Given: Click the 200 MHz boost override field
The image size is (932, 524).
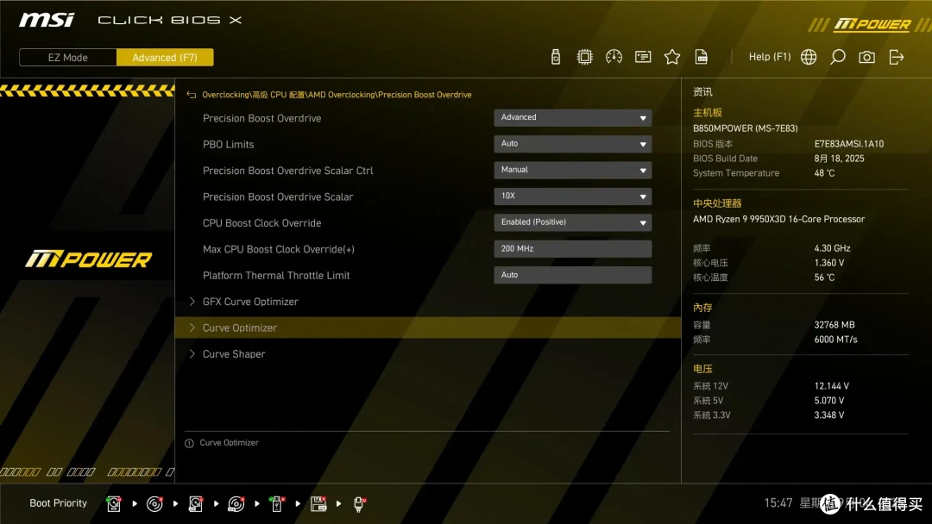Looking at the screenshot, I should (x=572, y=249).
